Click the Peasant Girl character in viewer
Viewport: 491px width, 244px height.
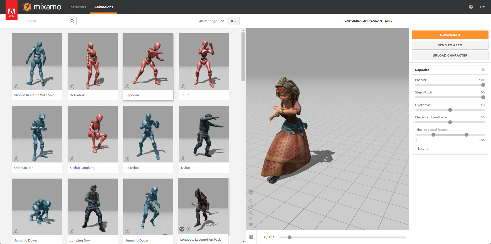coord(287,130)
